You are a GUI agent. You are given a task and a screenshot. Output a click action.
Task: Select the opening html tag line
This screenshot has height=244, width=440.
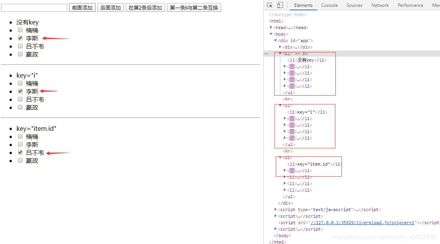[x=277, y=21]
